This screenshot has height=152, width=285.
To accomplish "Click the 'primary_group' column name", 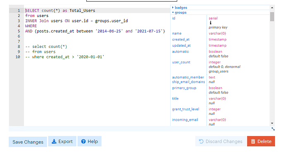I will coord(184,88).
